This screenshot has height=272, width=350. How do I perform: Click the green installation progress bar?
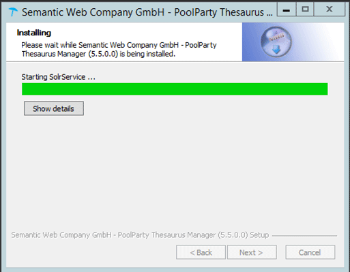[x=175, y=89]
